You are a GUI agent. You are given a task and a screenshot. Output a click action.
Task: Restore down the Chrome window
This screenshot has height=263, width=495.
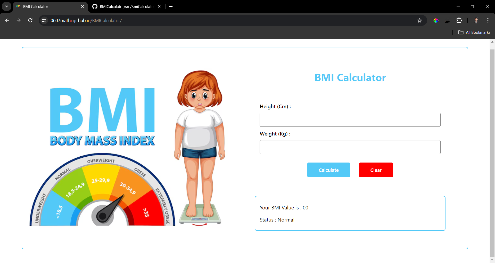[x=473, y=6]
